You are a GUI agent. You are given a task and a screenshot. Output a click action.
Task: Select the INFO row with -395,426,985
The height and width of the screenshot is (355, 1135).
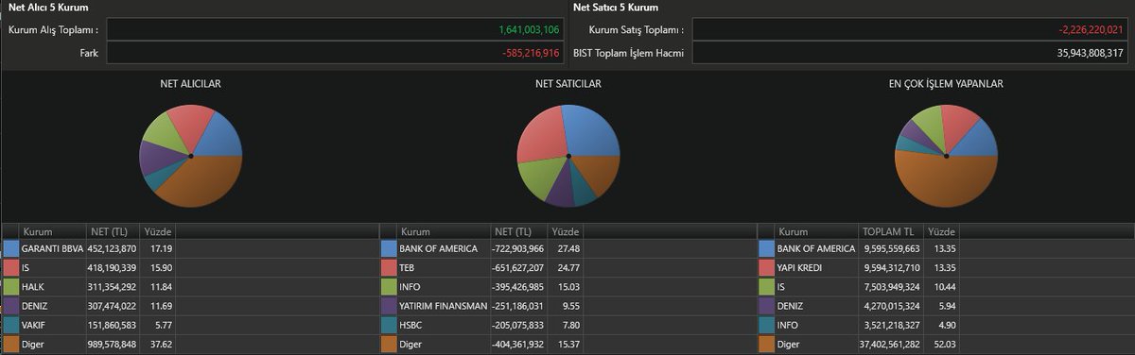[567, 287]
